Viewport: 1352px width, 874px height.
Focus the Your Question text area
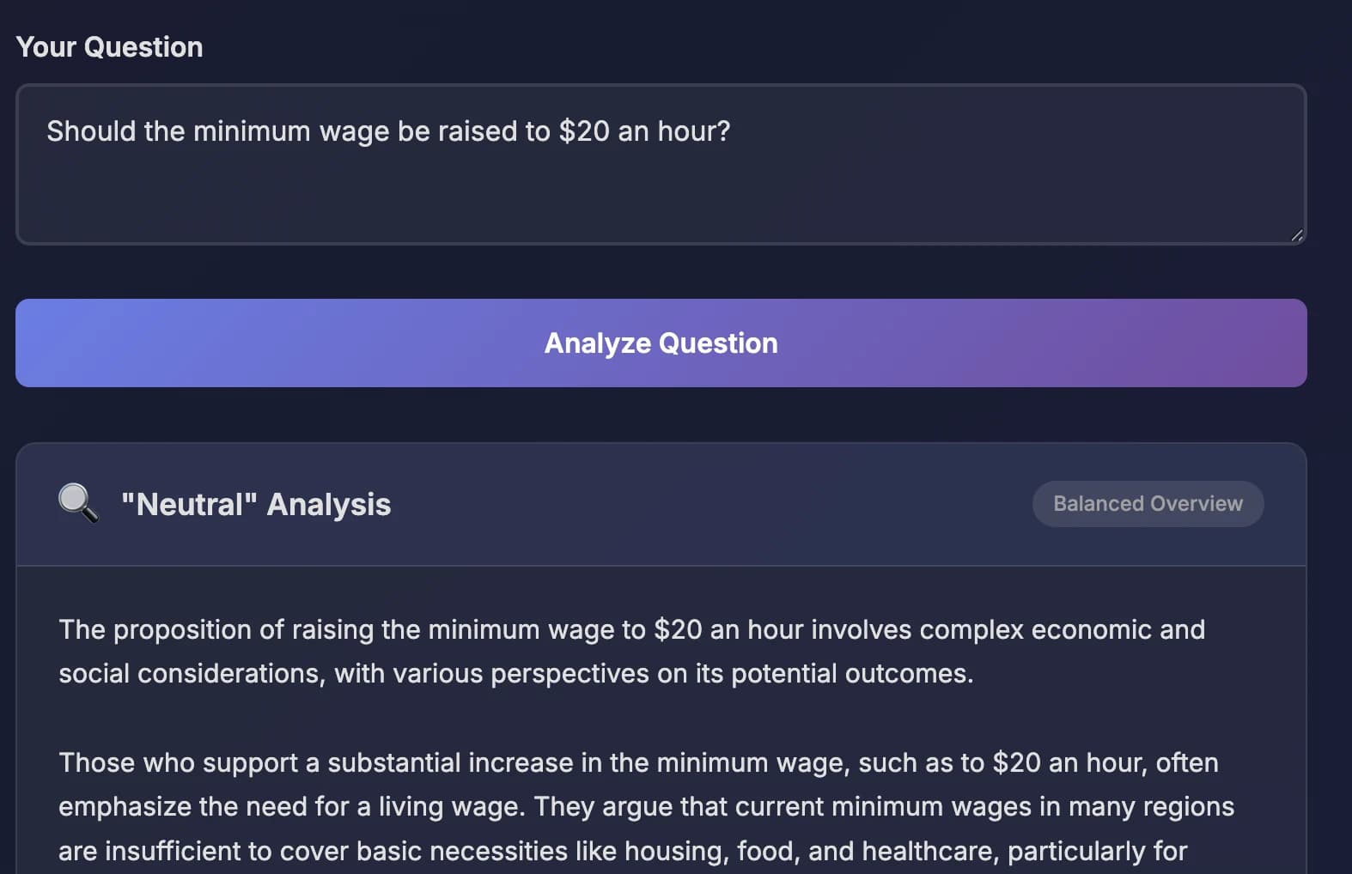[661, 164]
